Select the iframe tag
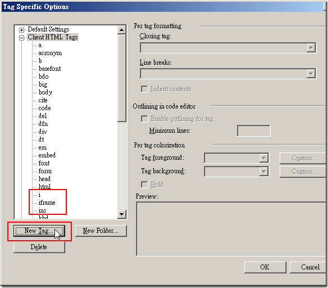This screenshot has width=328, height=288. tap(47, 202)
